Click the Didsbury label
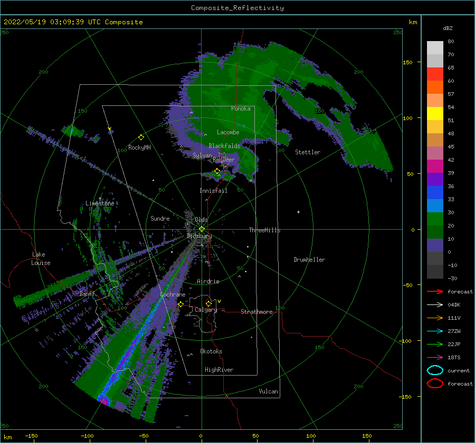Image resolution: width=475 pixels, height=443 pixels. 199,236
